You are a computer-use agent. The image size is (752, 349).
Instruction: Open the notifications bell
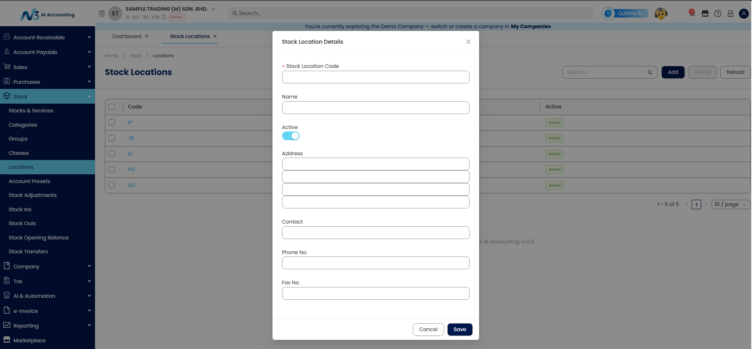pyautogui.click(x=692, y=13)
